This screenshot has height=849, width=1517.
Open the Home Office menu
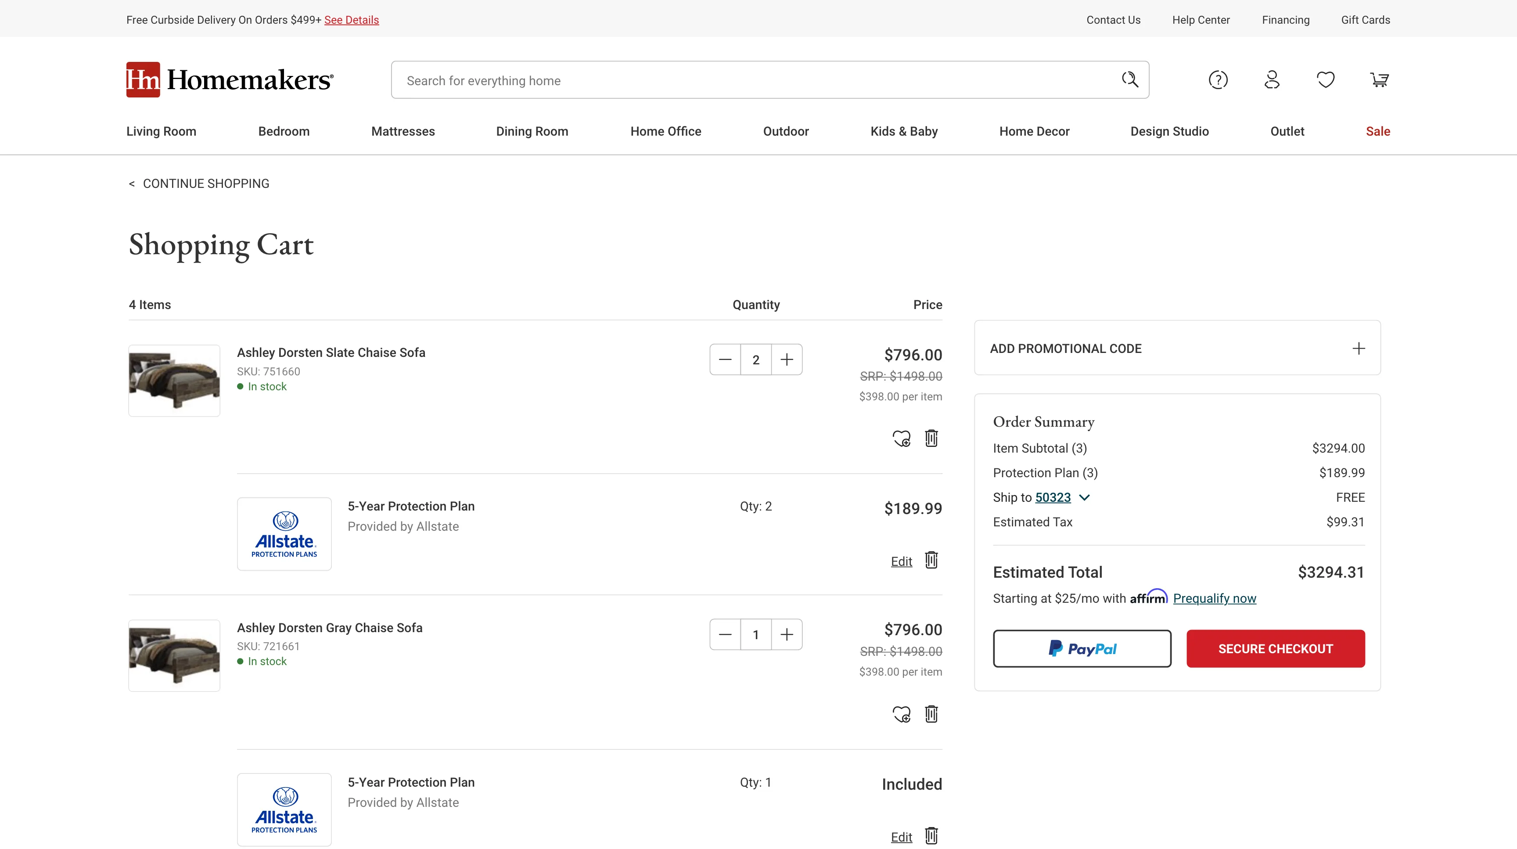click(665, 131)
